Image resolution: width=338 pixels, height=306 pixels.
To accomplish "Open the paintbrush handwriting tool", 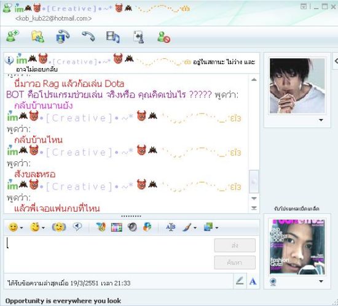I will 187,227.
